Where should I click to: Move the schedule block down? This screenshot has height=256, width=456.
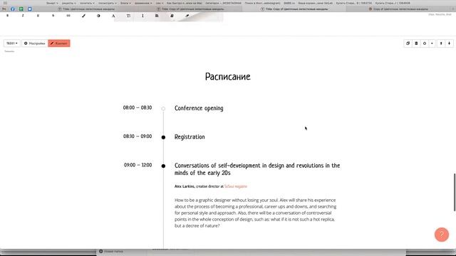point(449,43)
